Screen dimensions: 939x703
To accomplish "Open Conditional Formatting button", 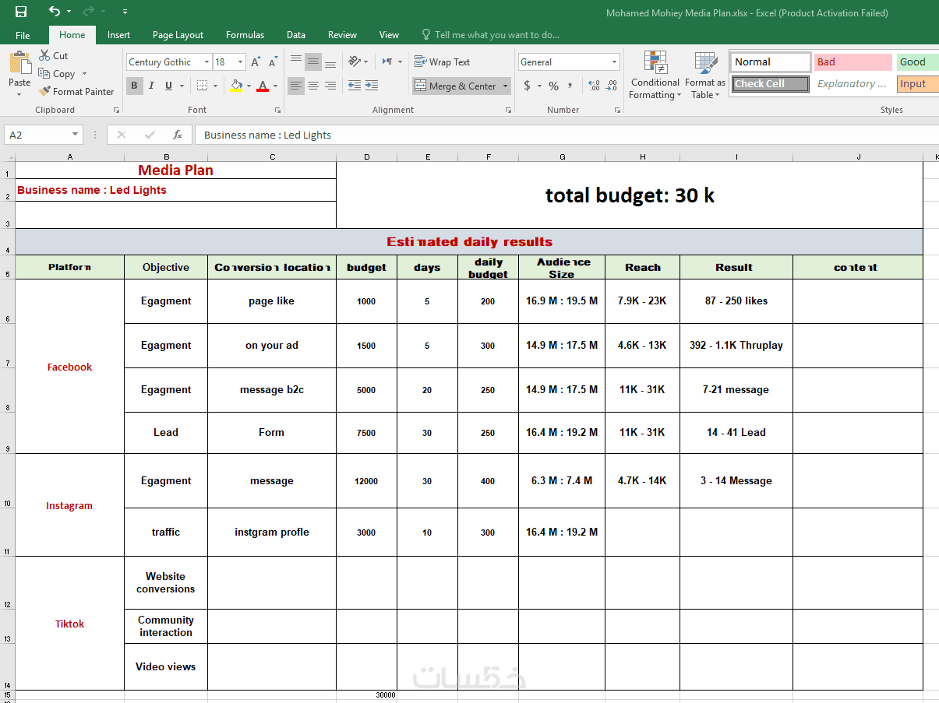I will click(x=655, y=76).
